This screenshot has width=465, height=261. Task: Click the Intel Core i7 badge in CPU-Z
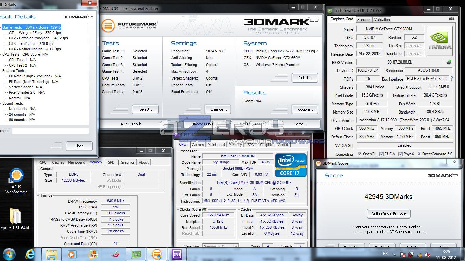(291, 165)
